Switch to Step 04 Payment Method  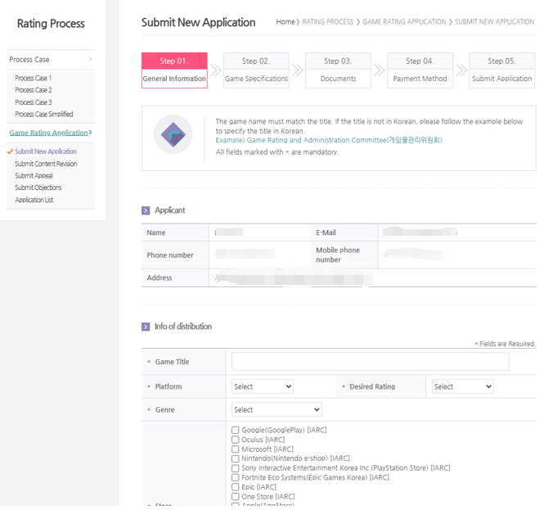click(420, 70)
